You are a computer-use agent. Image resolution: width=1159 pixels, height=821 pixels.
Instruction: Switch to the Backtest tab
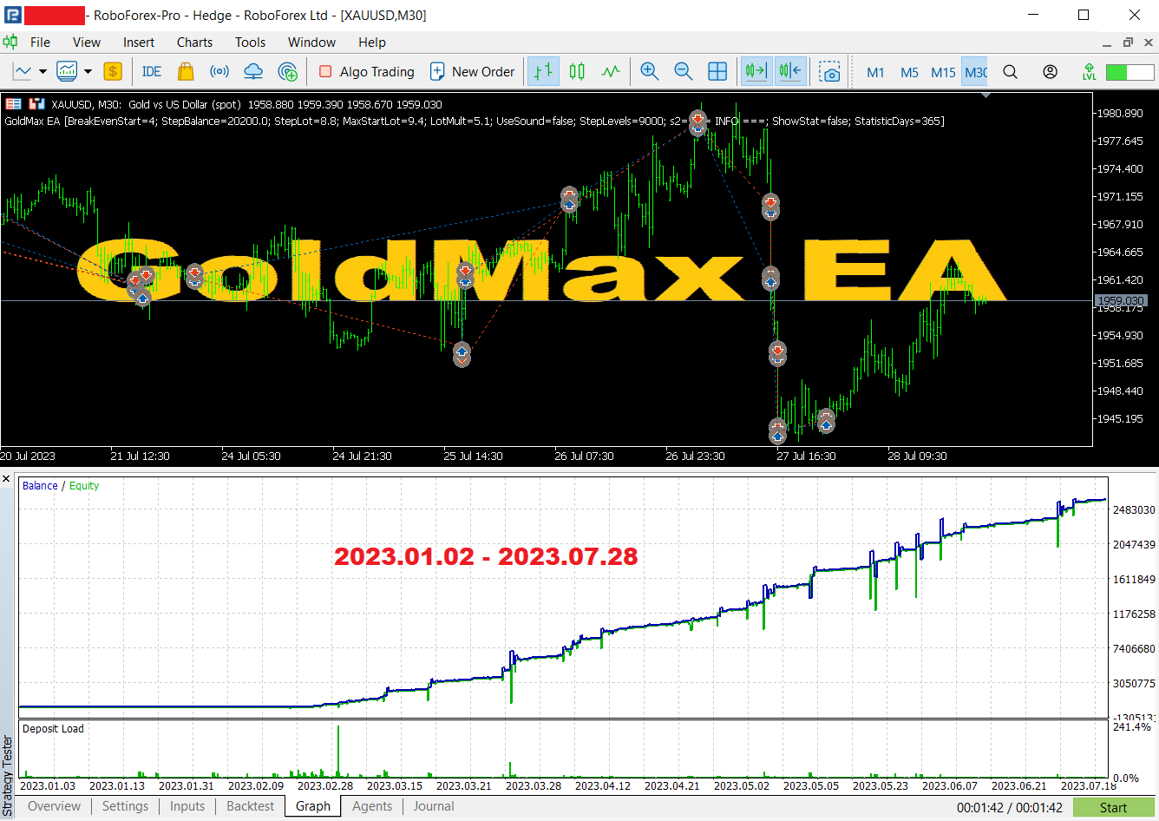[251, 806]
